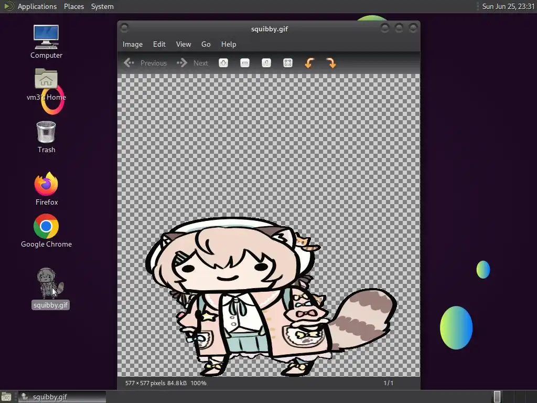Rotate image clockwise
Screen dimensions: 537x403
click(331, 63)
